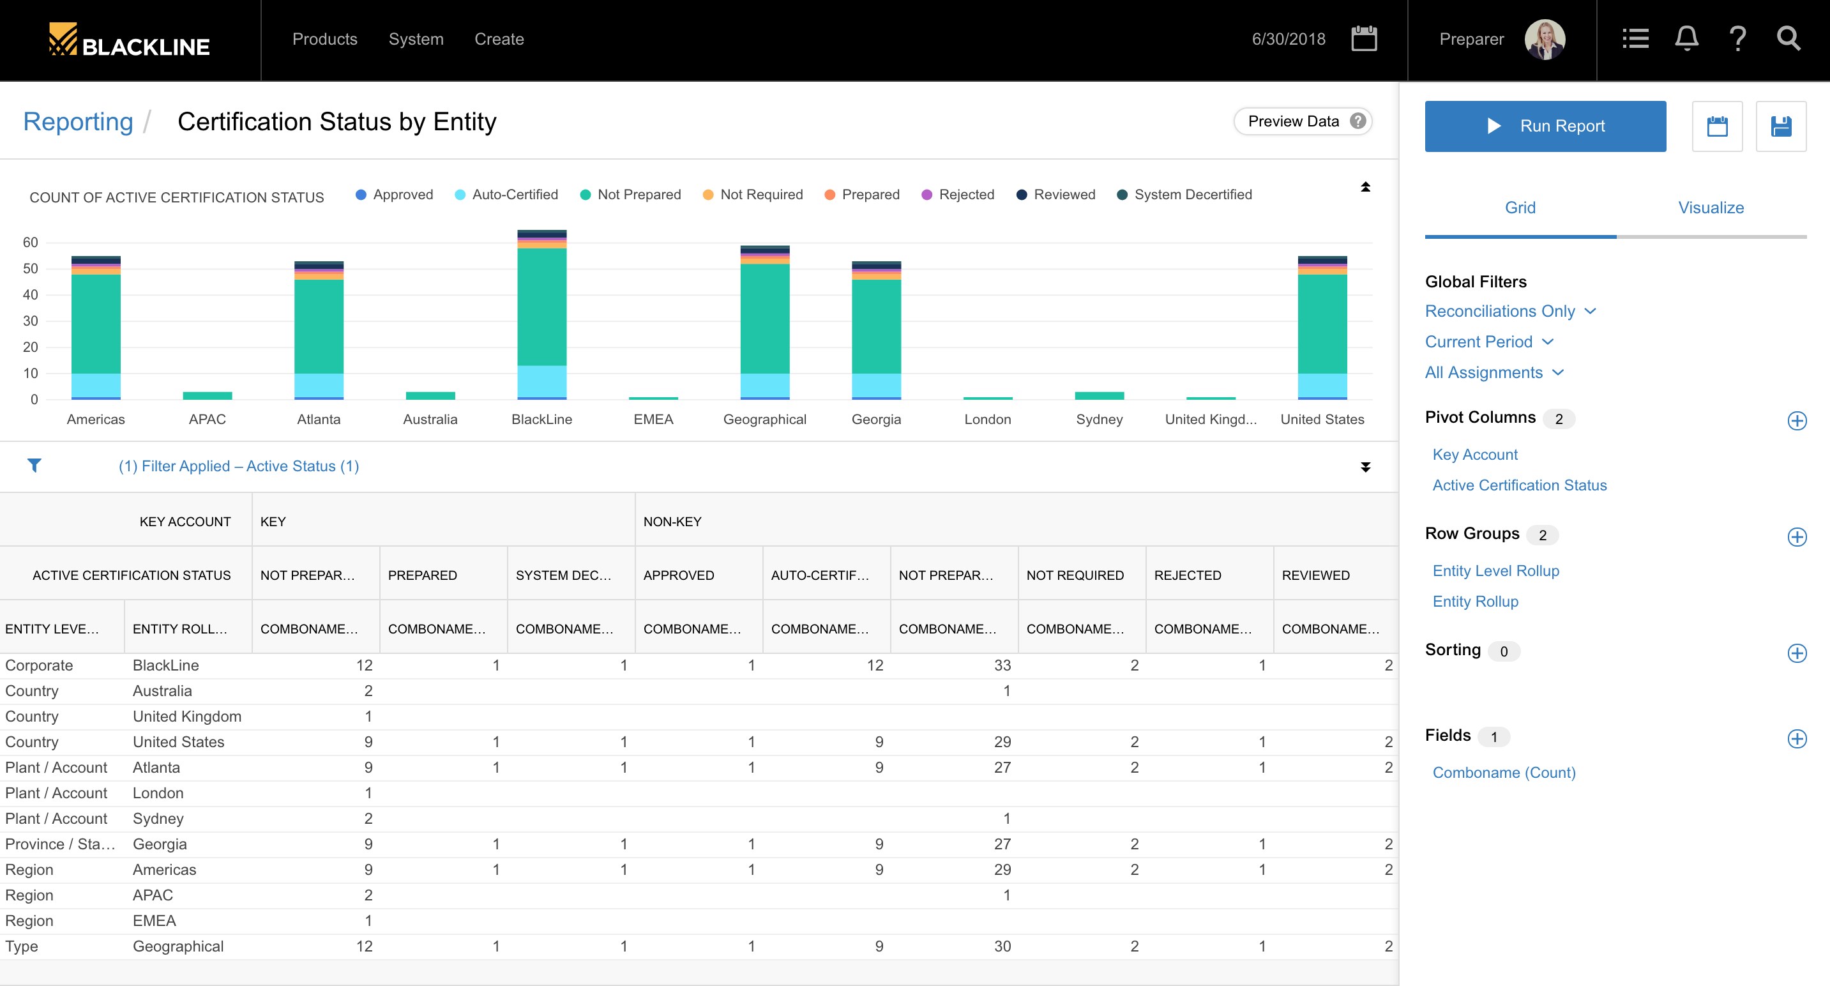Add a Pivot Column with plus icon

(1797, 421)
